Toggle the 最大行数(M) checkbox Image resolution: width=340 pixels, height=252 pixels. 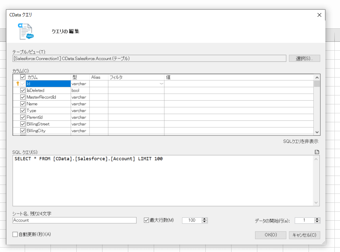point(146,220)
